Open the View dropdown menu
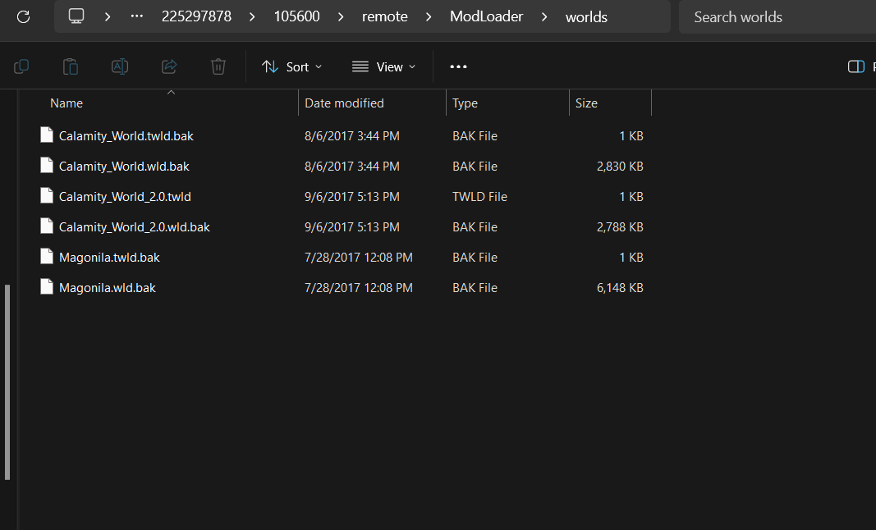This screenshot has width=876, height=530. click(x=383, y=66)
